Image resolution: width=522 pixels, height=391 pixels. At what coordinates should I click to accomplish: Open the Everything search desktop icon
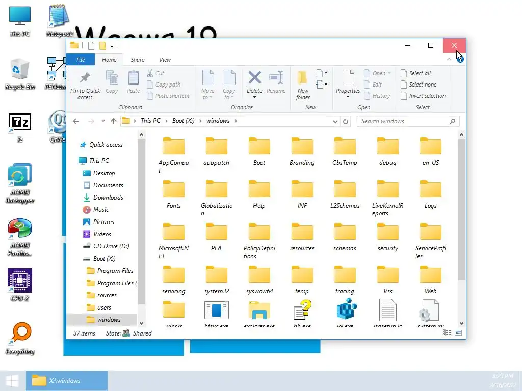20,339
